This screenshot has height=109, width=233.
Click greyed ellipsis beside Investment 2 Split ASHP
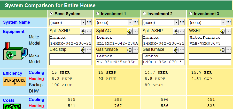coord(182,31)
